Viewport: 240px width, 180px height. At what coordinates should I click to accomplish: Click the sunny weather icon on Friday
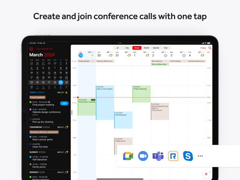click(x=92, y=55)
